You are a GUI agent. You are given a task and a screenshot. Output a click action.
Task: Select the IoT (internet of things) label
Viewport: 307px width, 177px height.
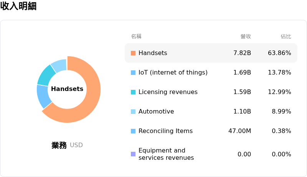(x=173, y=72)
